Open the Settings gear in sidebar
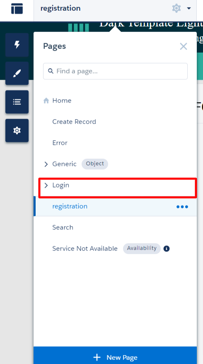 (17, 131)
